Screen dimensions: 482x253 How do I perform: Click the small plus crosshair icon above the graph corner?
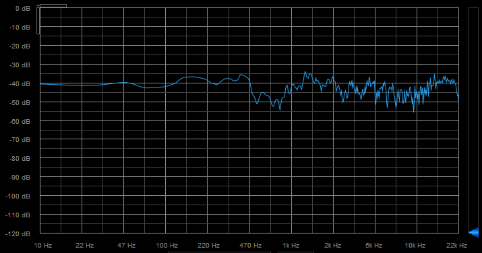pyautogui.click(x=38, y=6)
